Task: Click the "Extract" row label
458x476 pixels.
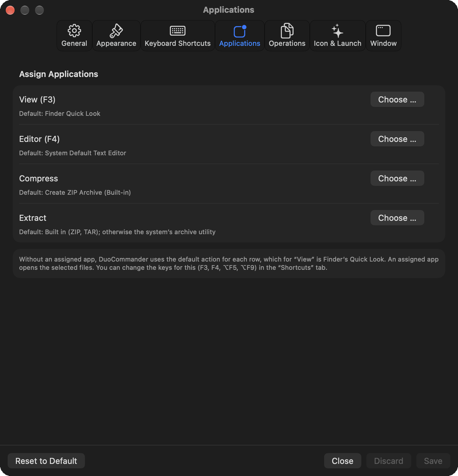Action: [x=33, y=218]
